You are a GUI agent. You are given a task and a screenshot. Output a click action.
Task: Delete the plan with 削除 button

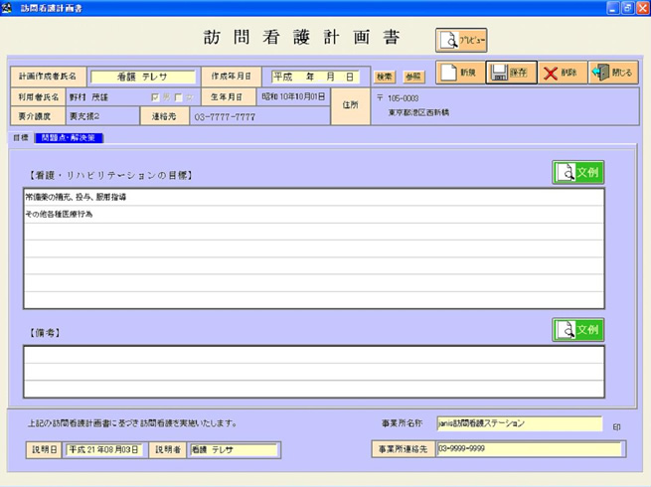(562, 74)
